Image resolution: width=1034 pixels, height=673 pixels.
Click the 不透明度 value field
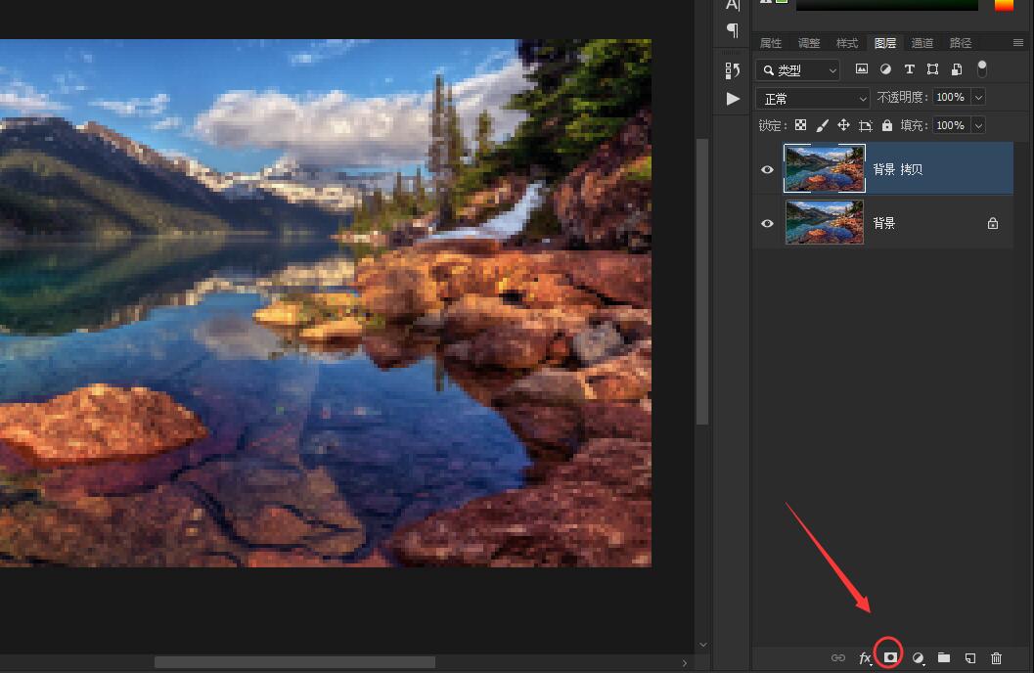coord(952,98)
